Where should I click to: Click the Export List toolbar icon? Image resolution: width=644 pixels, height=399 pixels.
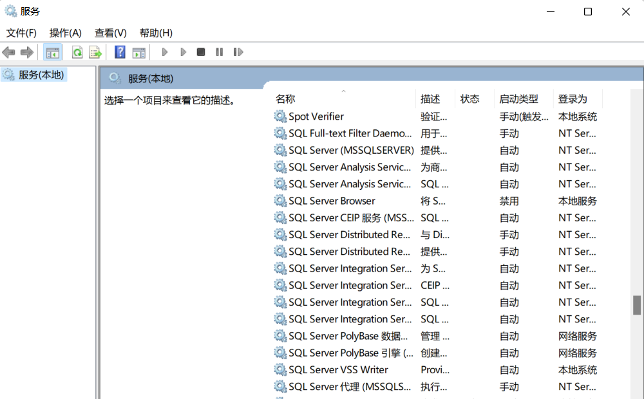point(95,52)
